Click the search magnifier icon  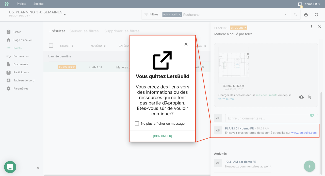(x=296, y=15)
